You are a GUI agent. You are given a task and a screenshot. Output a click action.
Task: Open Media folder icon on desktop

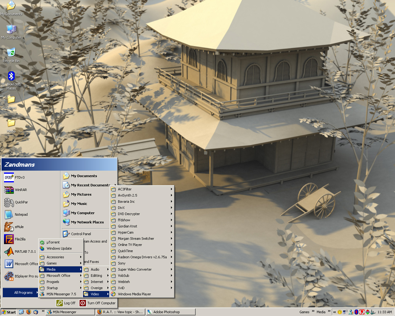(x=11, y=123)
